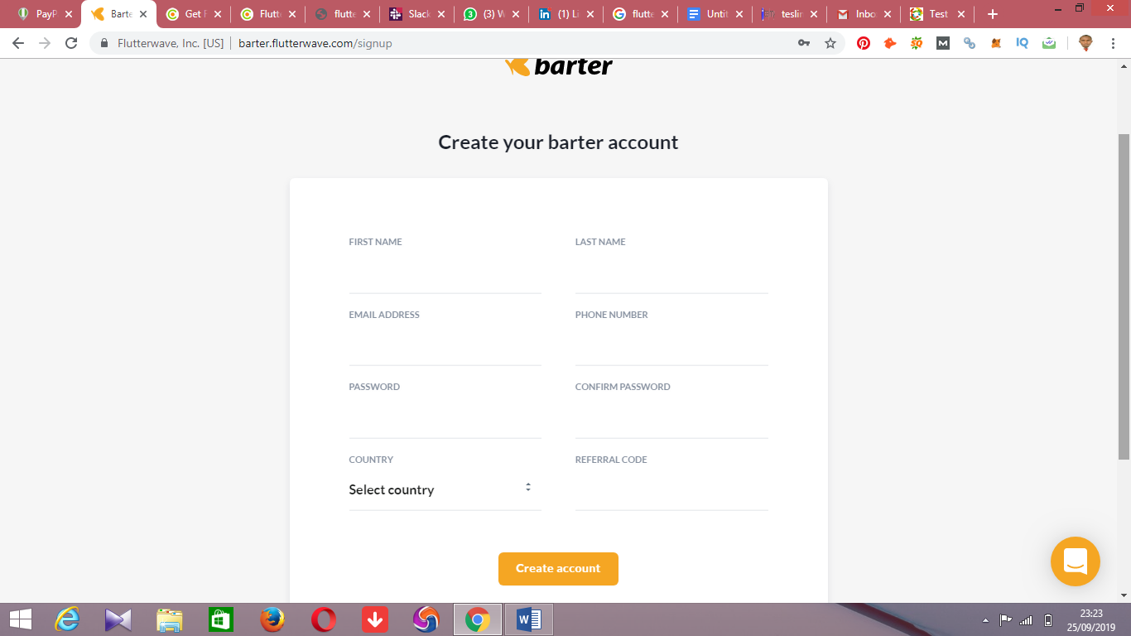
Task: Switch to the teslim tab
Action: pyautogui.click(x=790, y=14)
